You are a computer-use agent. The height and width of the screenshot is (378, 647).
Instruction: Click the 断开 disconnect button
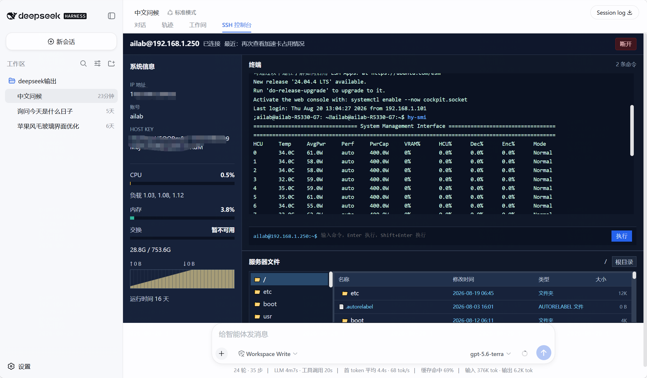(x=626, y=44)
